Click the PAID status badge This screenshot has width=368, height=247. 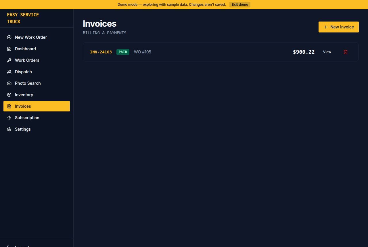tap(123, 52)
